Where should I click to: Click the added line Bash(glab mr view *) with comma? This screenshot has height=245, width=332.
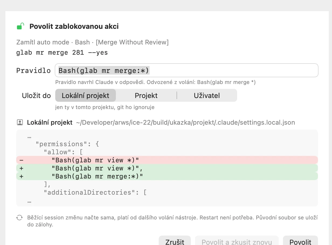167,168
